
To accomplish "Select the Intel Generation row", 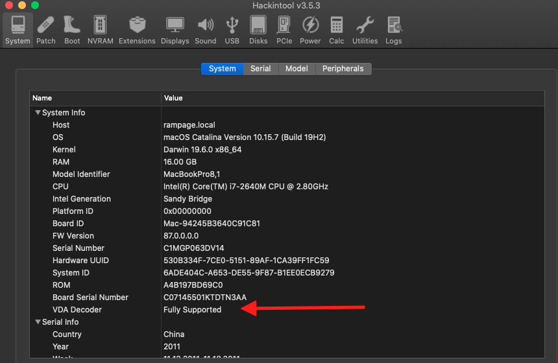I will (287, 199).
